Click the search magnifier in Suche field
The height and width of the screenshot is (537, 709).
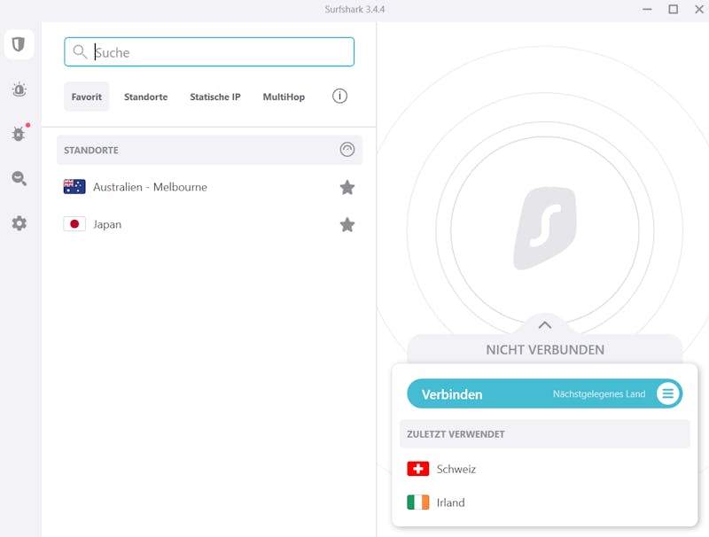[80, 52]
